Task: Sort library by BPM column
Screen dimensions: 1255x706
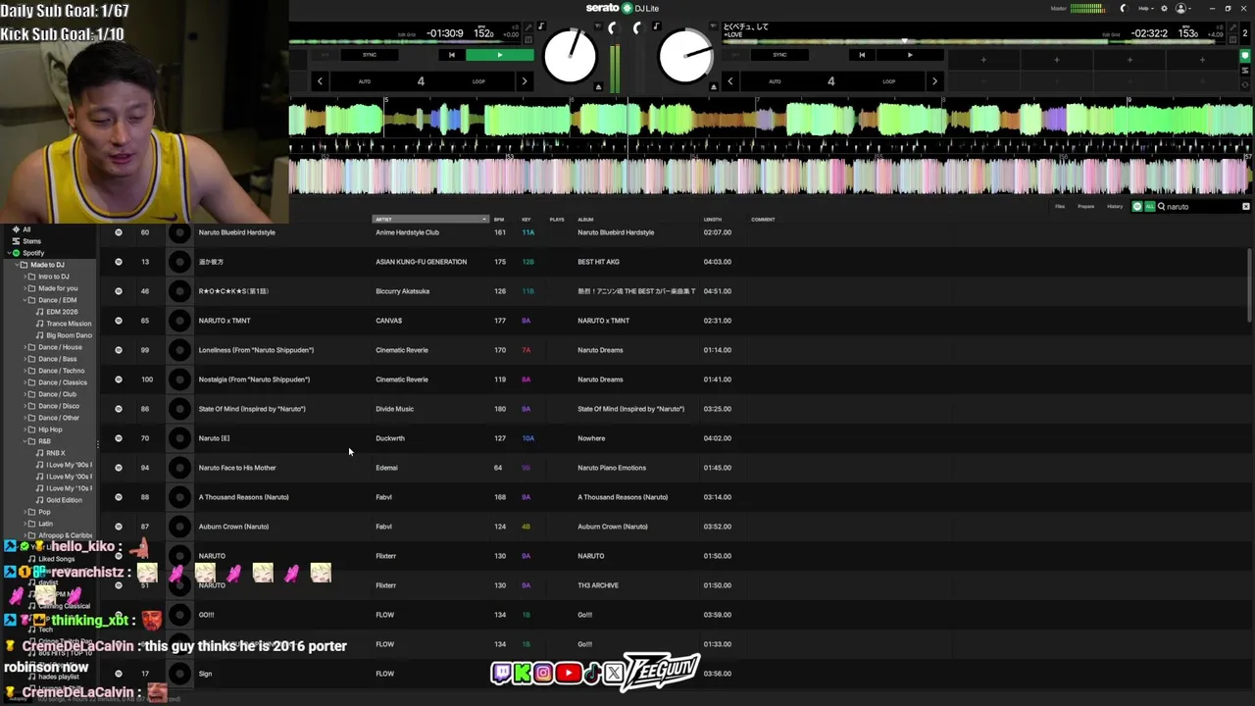Action: (499, 220)
